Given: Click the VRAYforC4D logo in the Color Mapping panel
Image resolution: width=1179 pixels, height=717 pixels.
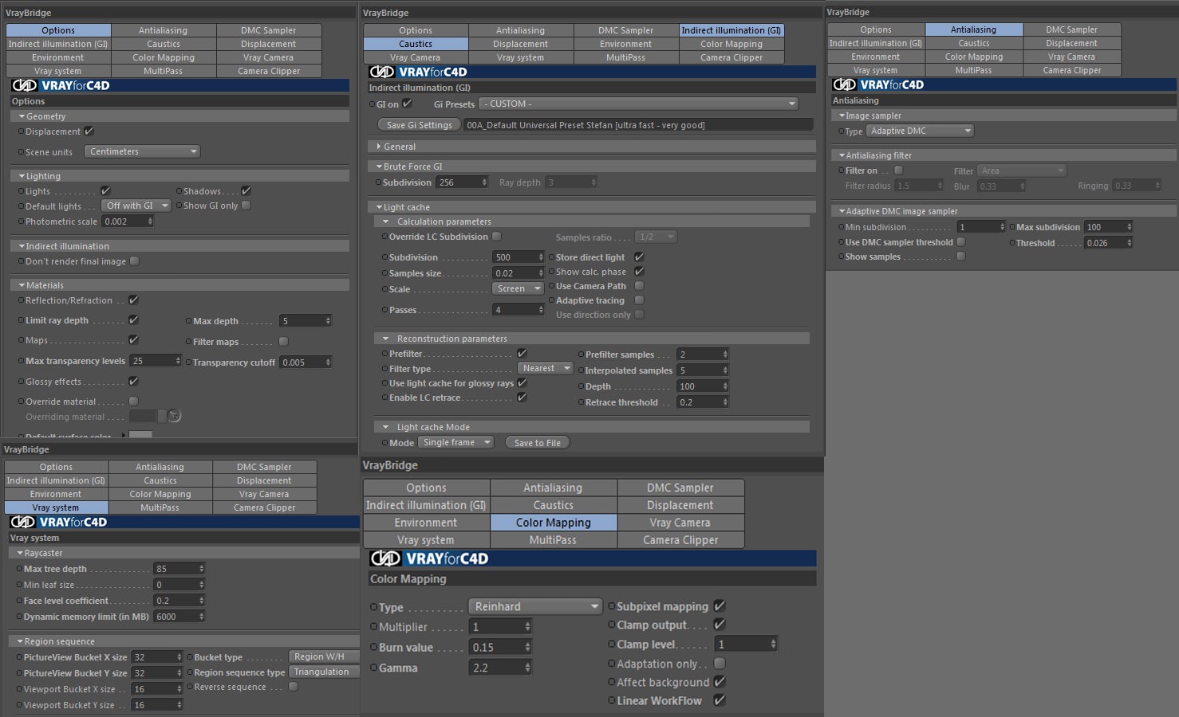Looking at the screenshot, I should [429, 558].
